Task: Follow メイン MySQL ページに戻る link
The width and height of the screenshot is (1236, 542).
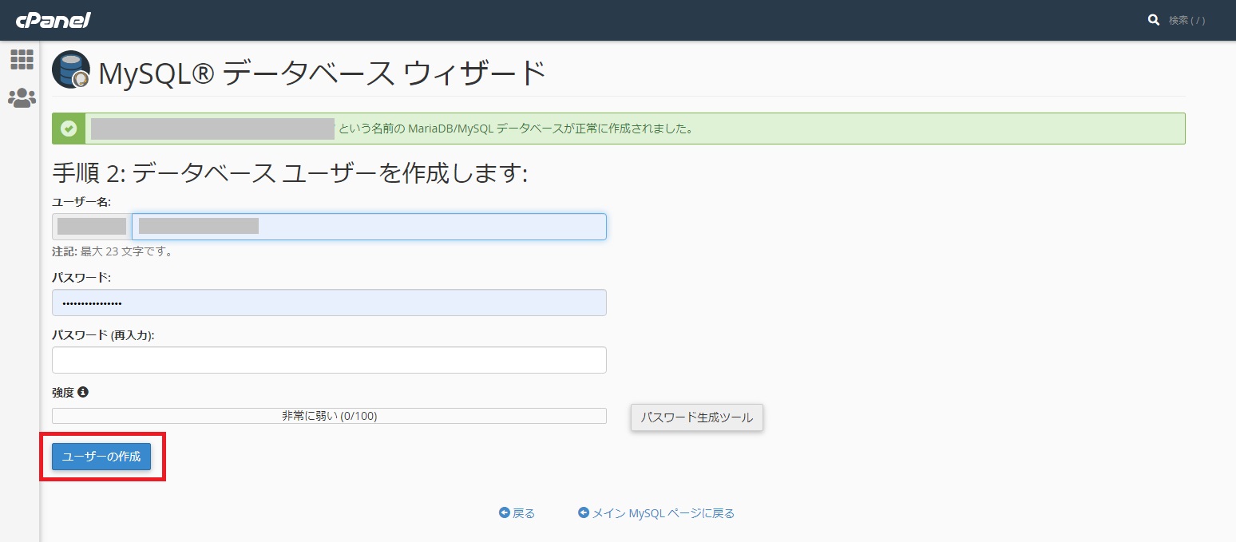Action: (x=656, y=513)
